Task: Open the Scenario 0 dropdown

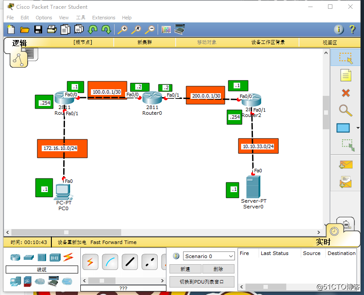Action: (209, 256)
